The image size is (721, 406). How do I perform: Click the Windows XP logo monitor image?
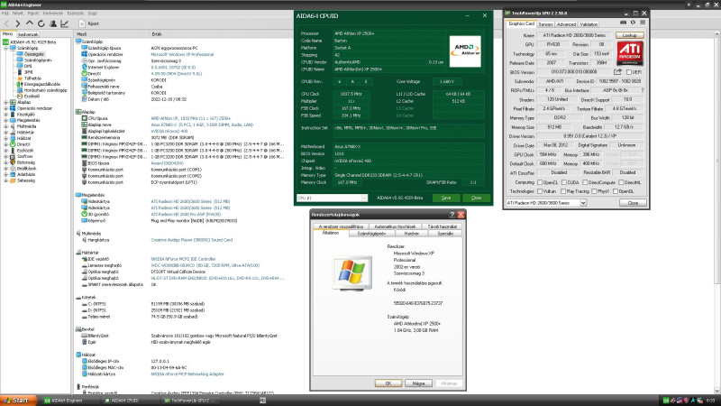point(351,273)
